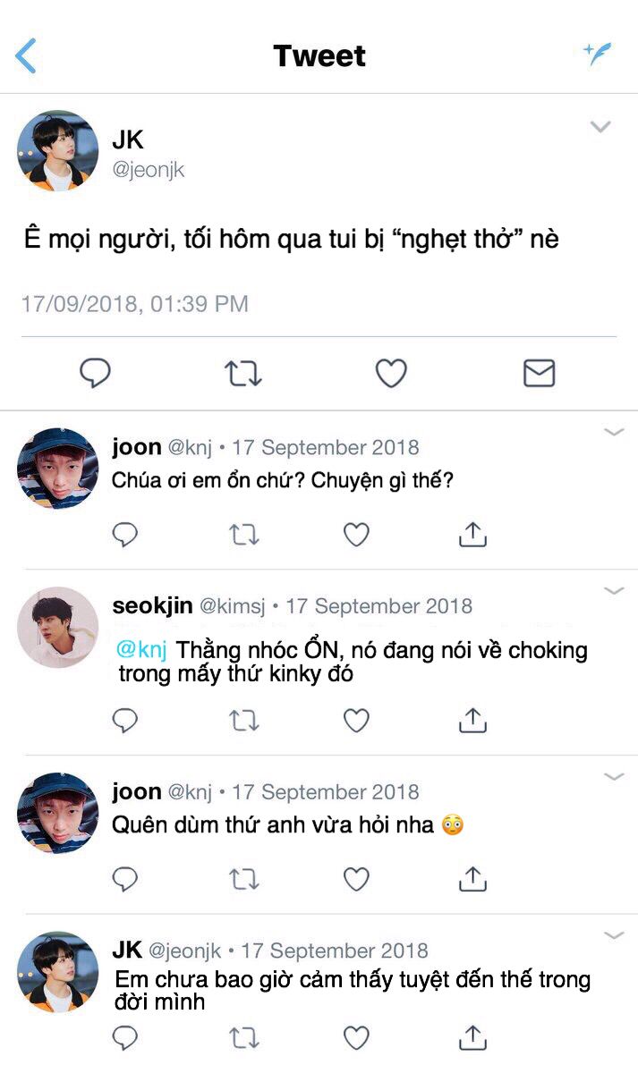638x1073 pixels.
Task: Reply to JK's main tweet
Action: [x=95, y=373]
